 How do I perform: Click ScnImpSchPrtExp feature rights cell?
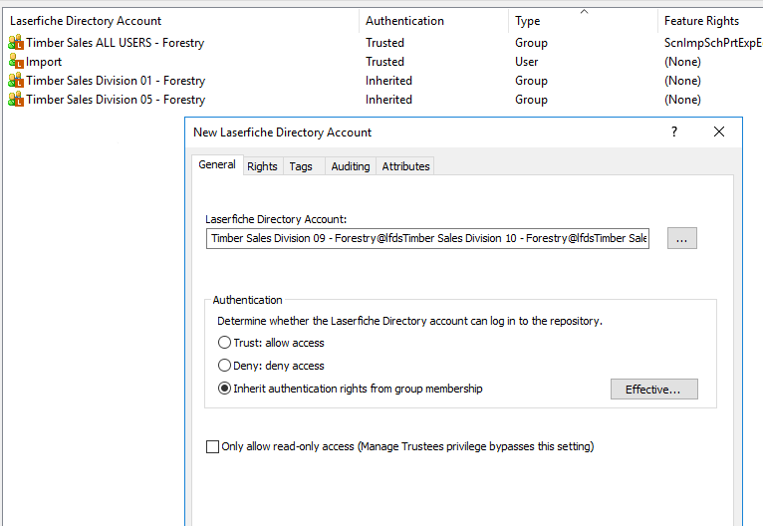[x=713, y=43]
